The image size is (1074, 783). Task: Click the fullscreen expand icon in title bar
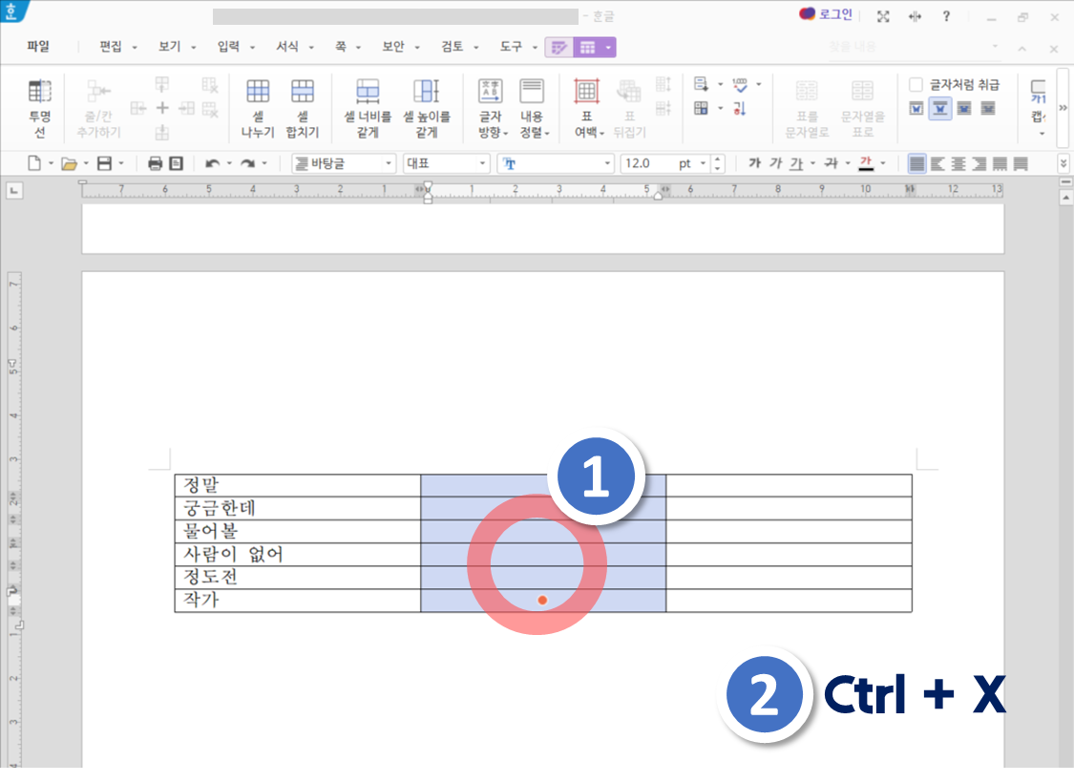(x=884, y=16)
